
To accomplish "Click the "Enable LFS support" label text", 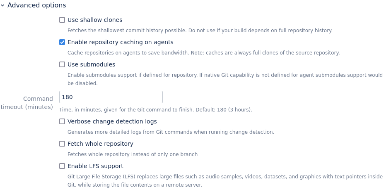I will [x=95, y=166].
